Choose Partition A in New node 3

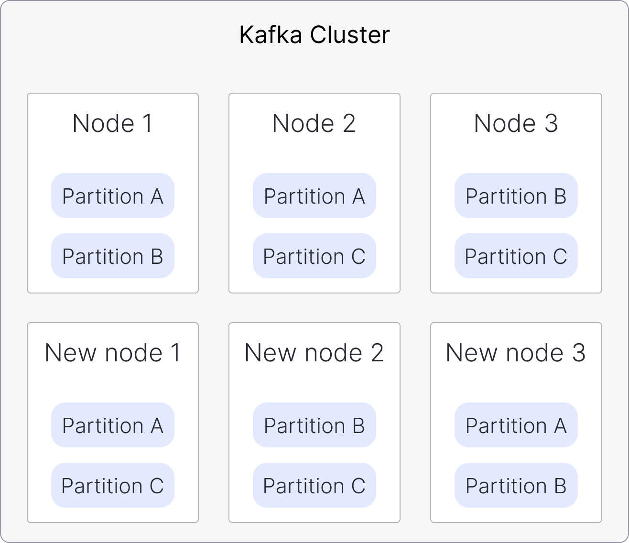click(516, 425)
